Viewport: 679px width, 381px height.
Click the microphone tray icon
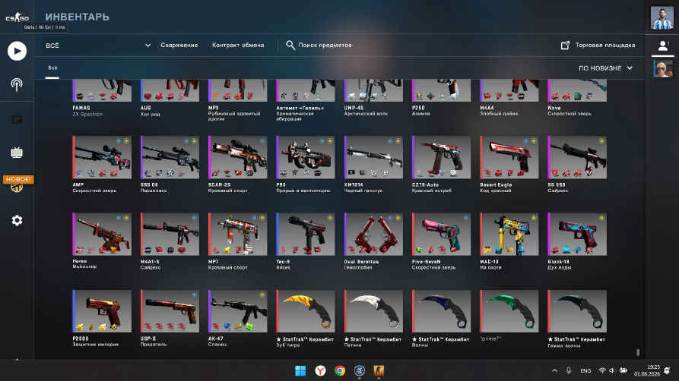[569, 370]
